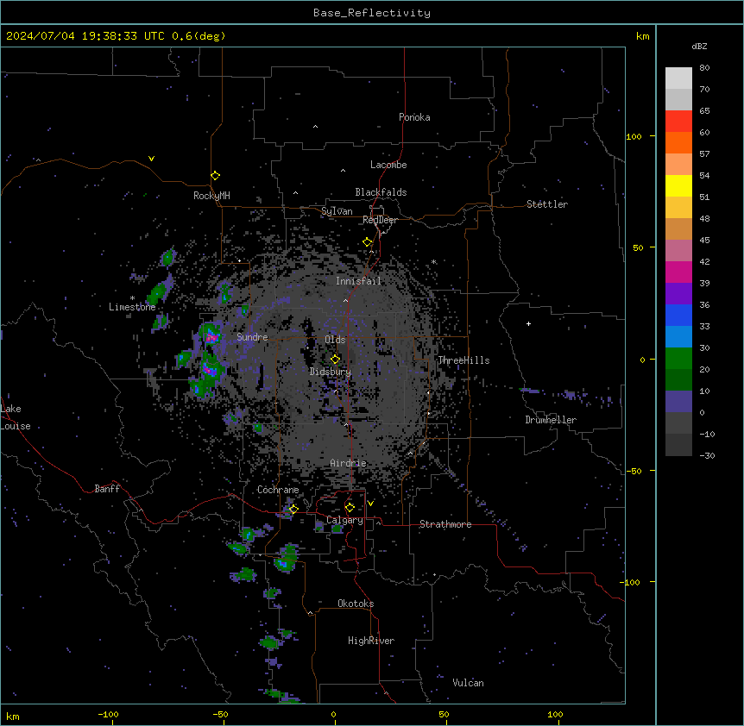The width and height of the screenshot is (744, 726).
Task: Select the yellow diamond marker below RedDeer
Action: point(368,242)
